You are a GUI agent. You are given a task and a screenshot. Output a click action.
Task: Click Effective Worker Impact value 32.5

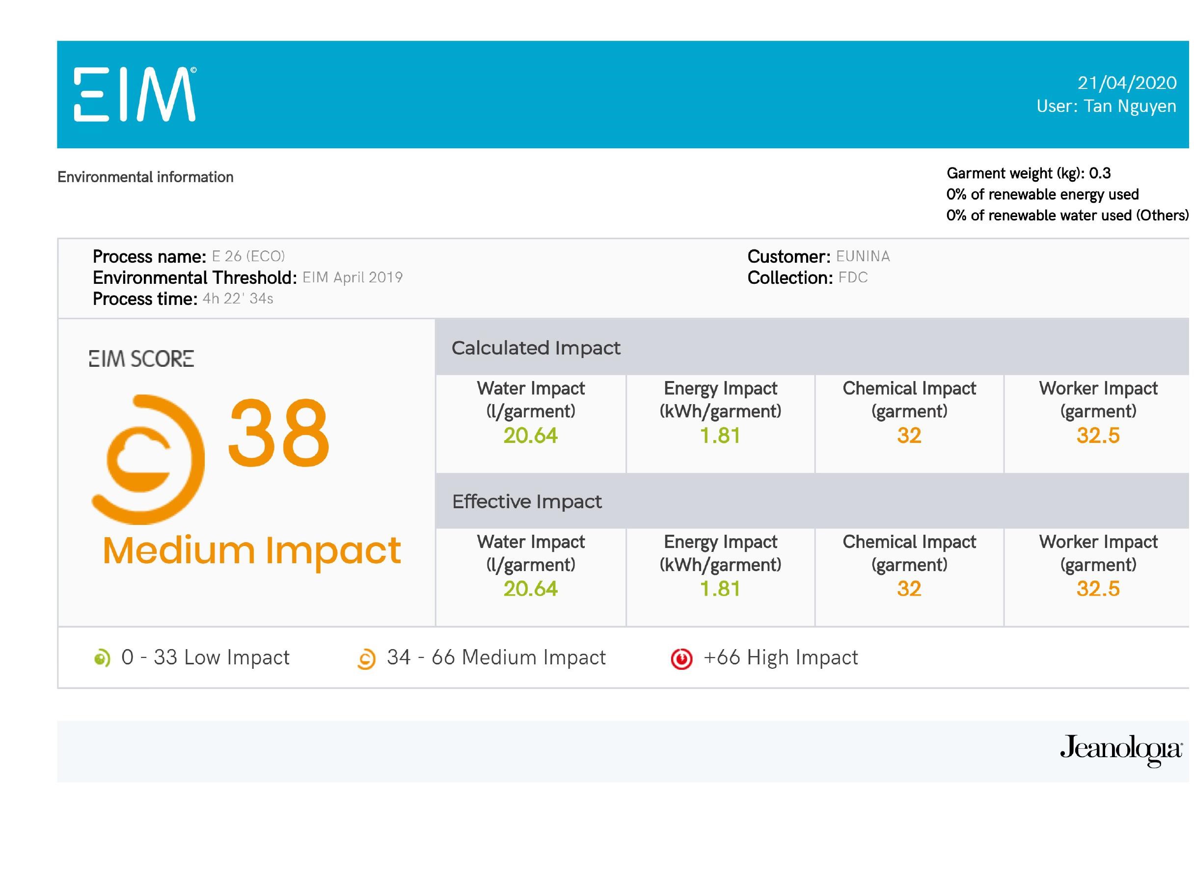1098,589
